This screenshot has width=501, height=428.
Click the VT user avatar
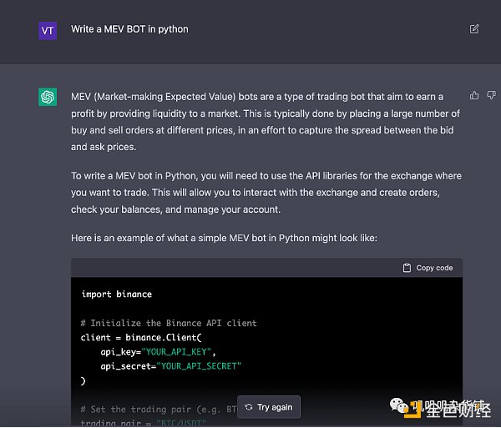click(48, 31)
